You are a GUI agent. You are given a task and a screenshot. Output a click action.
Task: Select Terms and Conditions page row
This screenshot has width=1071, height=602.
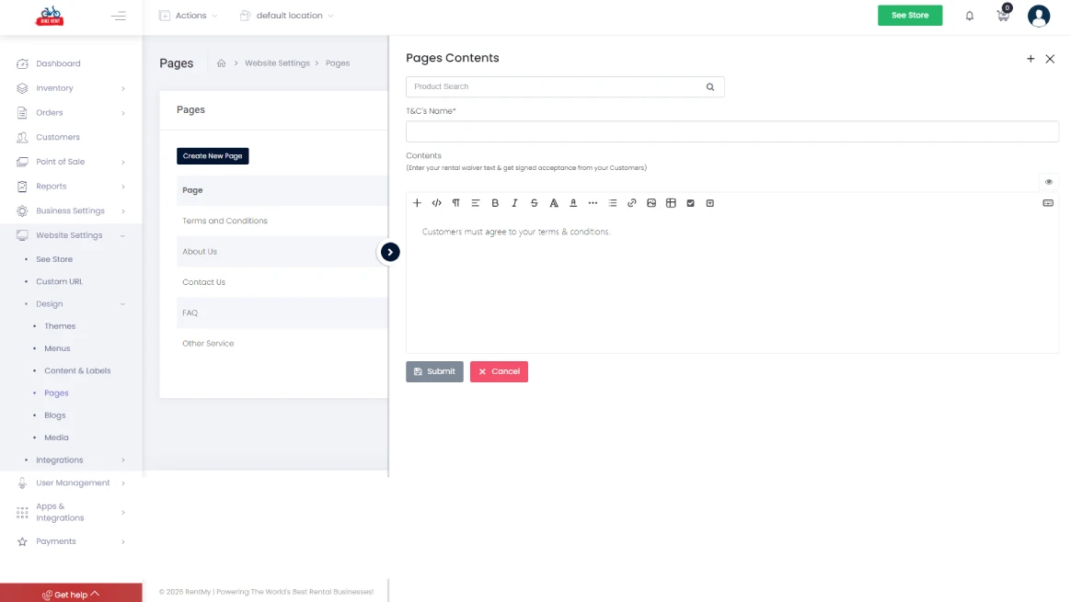click(x=225, y=221)
